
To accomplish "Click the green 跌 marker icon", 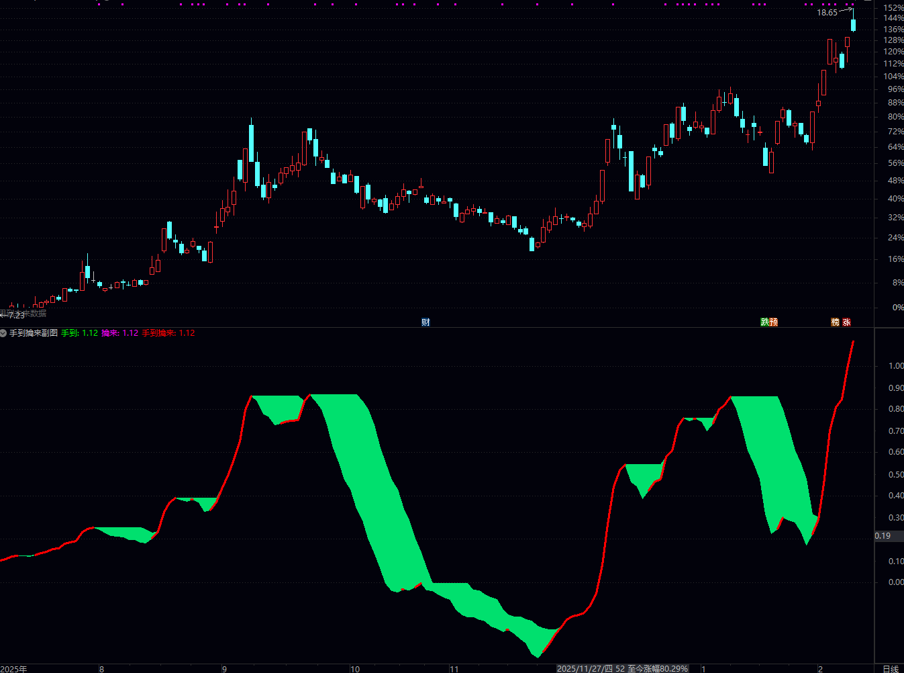I will (764, 322).
